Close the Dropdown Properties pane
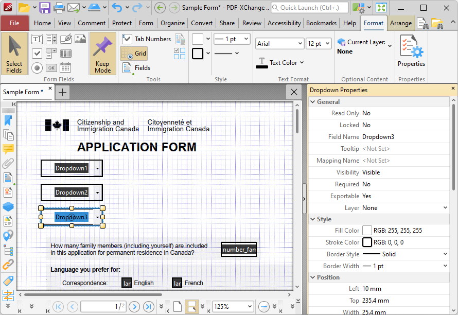458x315 pixels. [453, 88]
